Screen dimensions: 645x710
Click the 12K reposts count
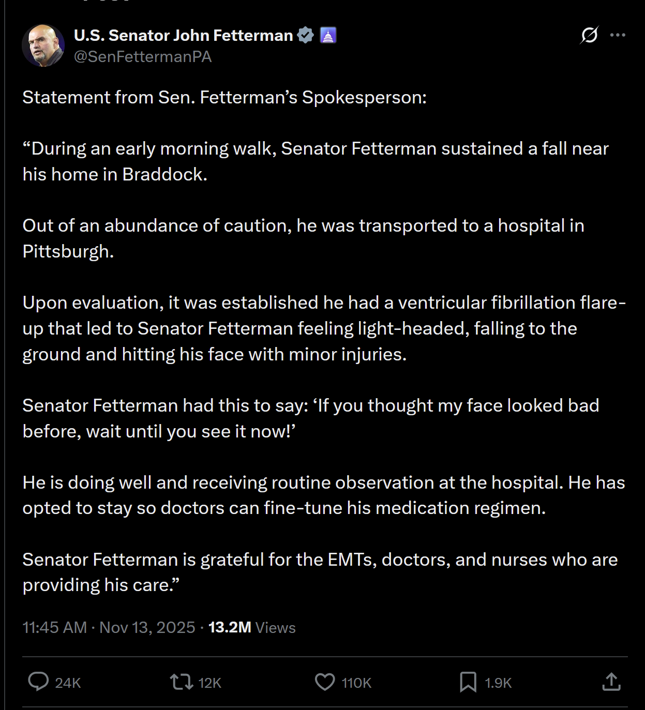tap(209, 683)
